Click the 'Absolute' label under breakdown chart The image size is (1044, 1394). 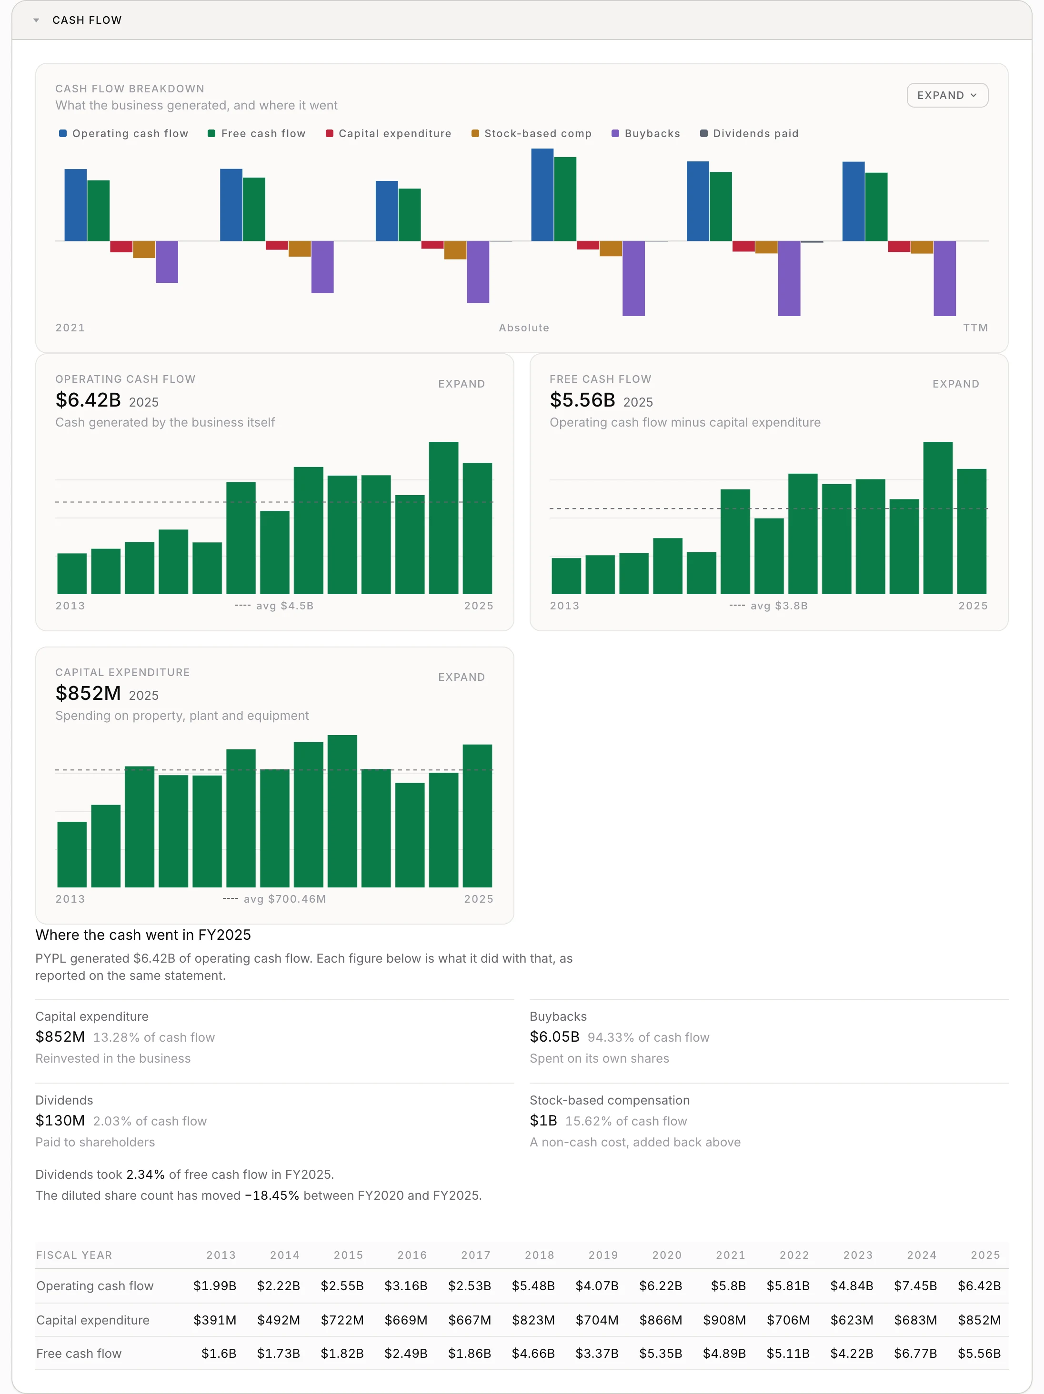(524, 328)
